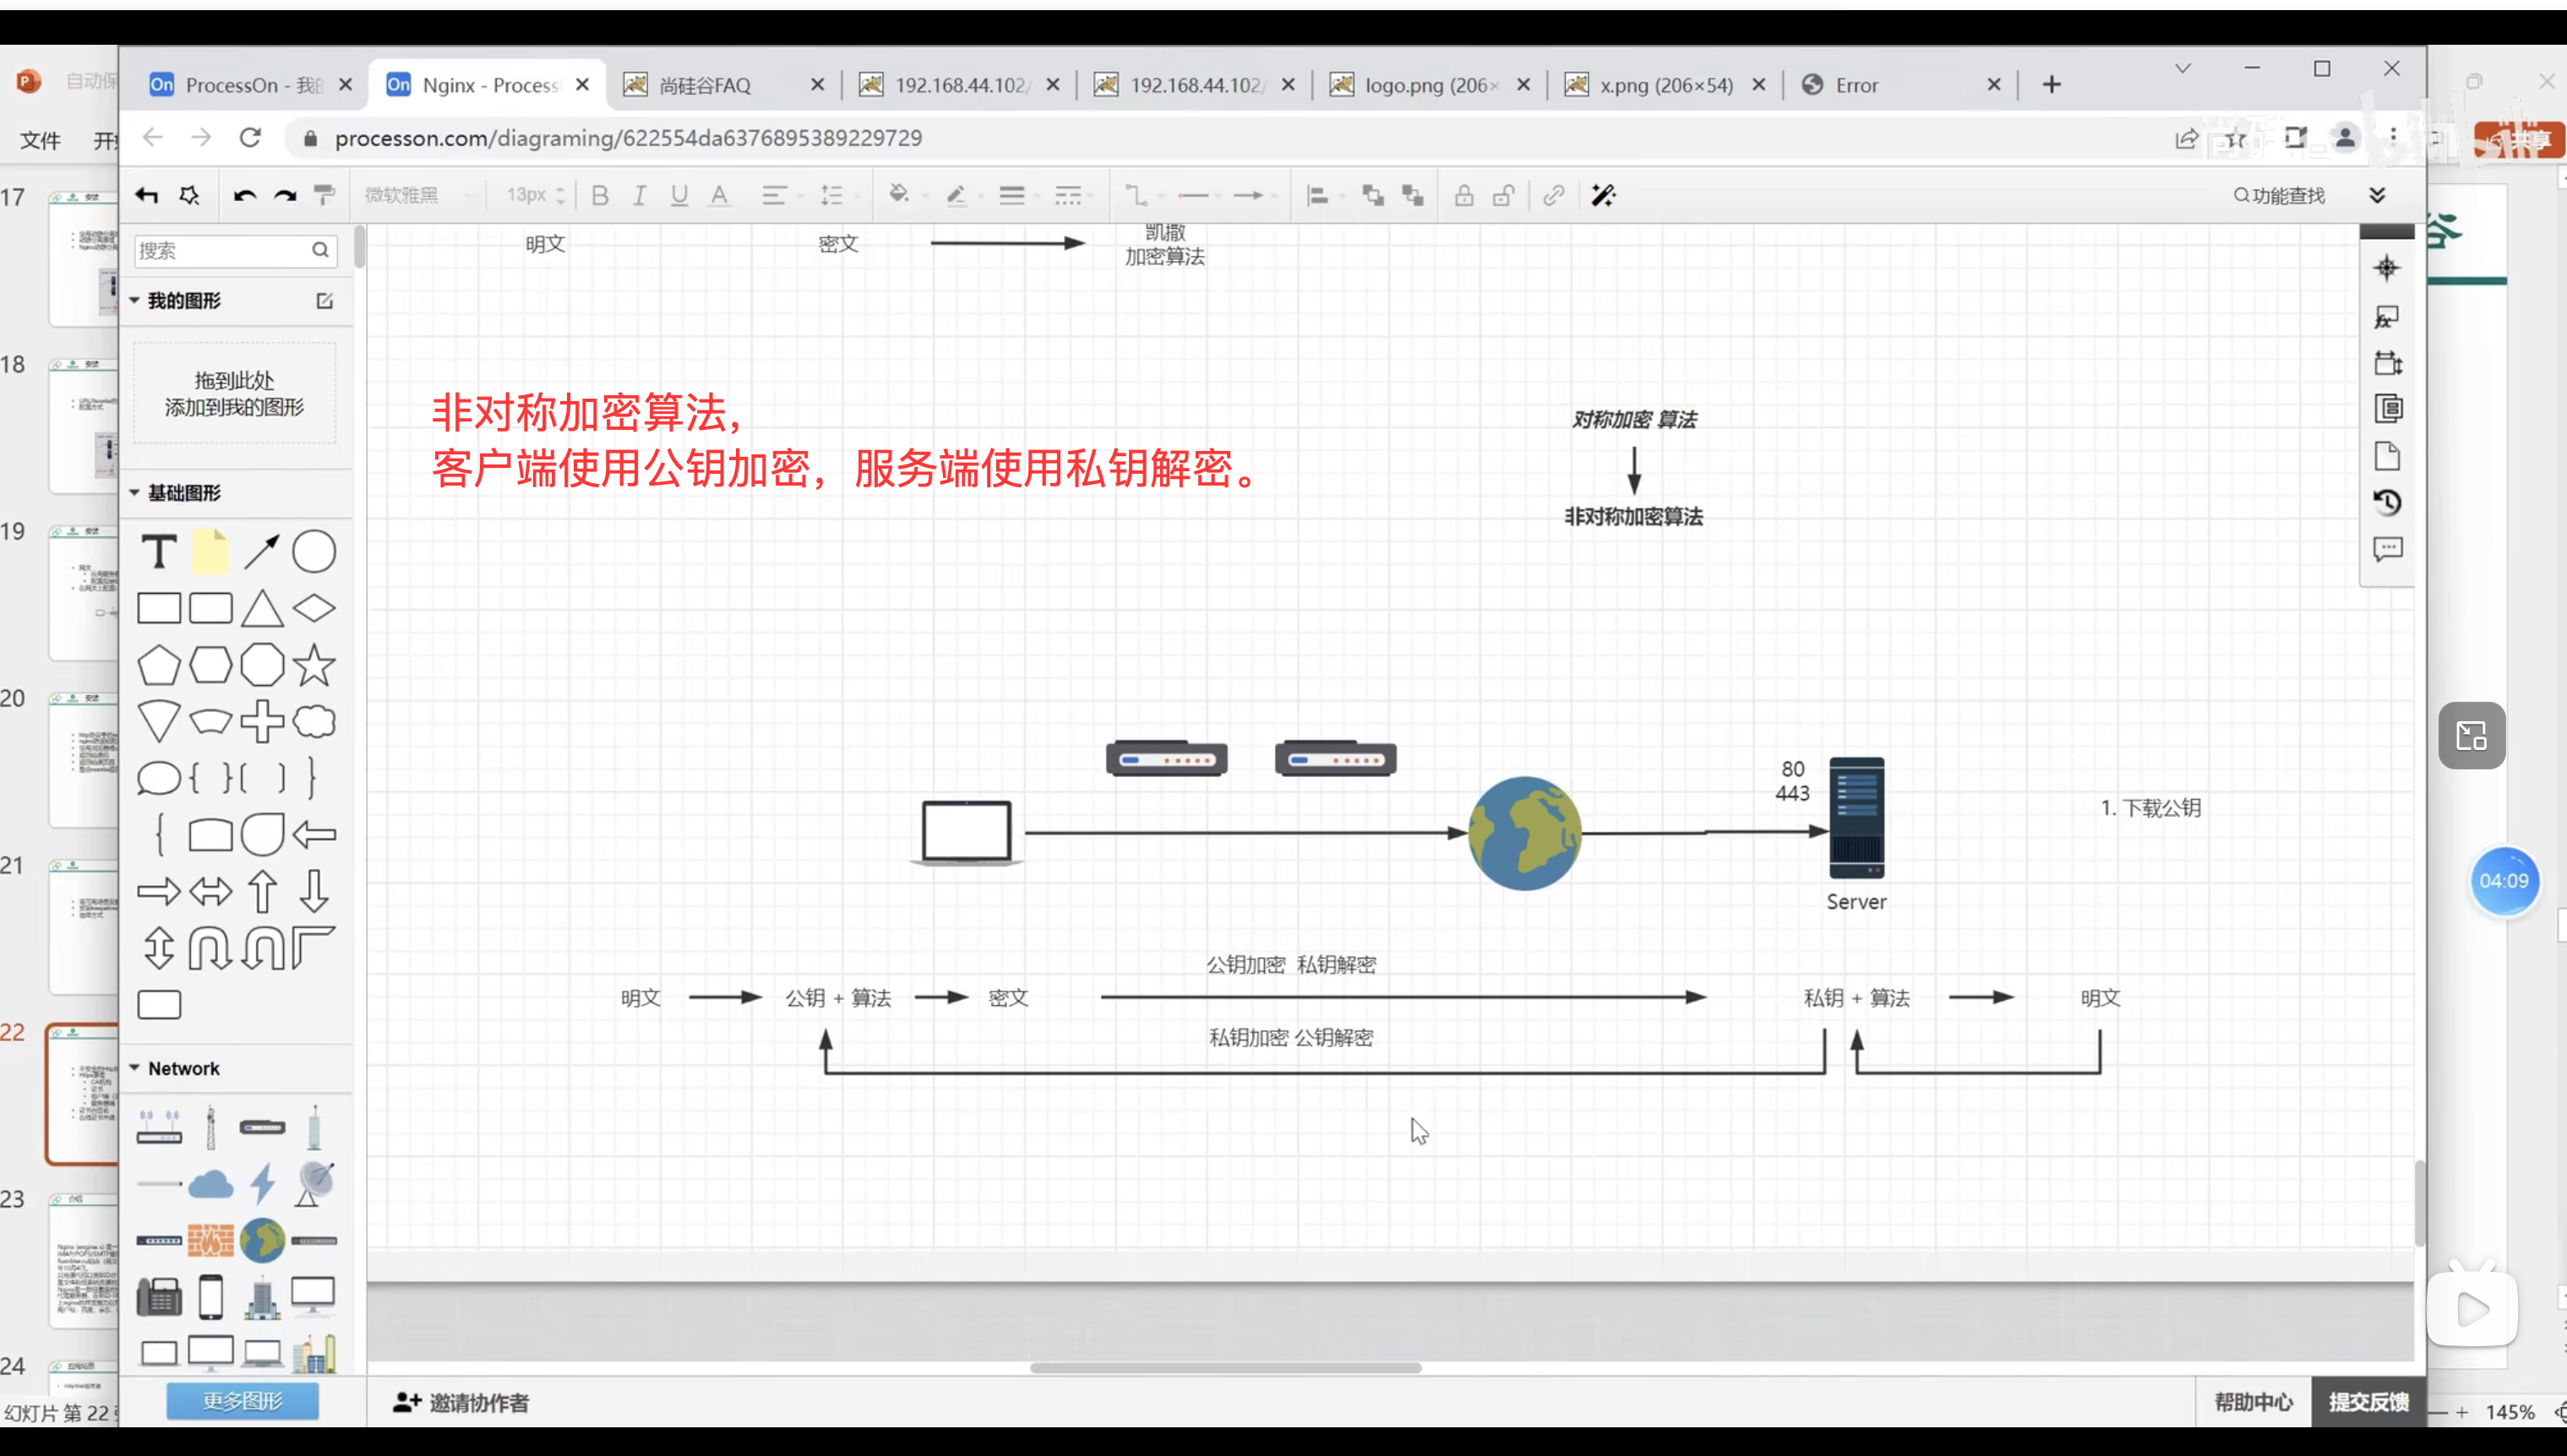
Task: Click the undo arrow icon
Action: (244, 195)
